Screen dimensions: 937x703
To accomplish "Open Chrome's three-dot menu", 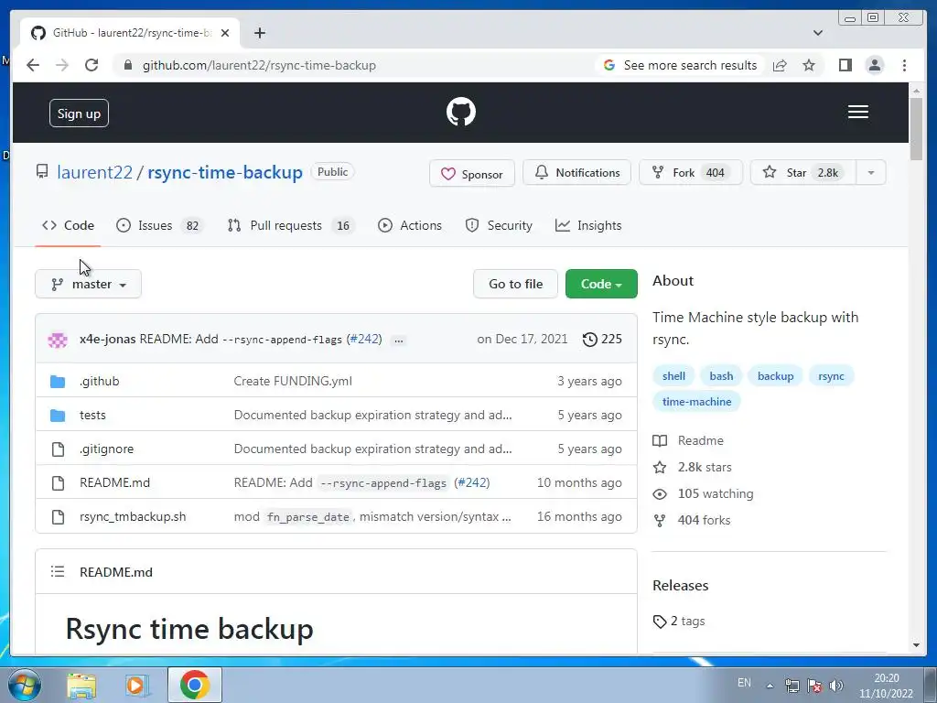I will click(x=904, y=65).
